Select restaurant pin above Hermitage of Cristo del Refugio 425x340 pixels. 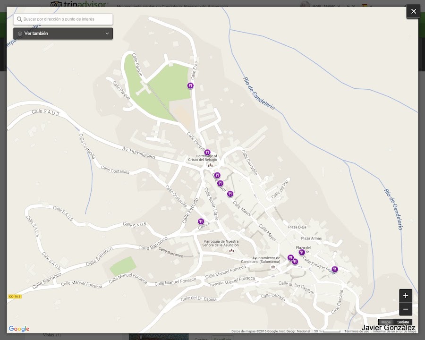207,153
